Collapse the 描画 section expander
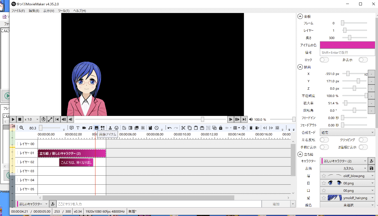 [300, 67]
